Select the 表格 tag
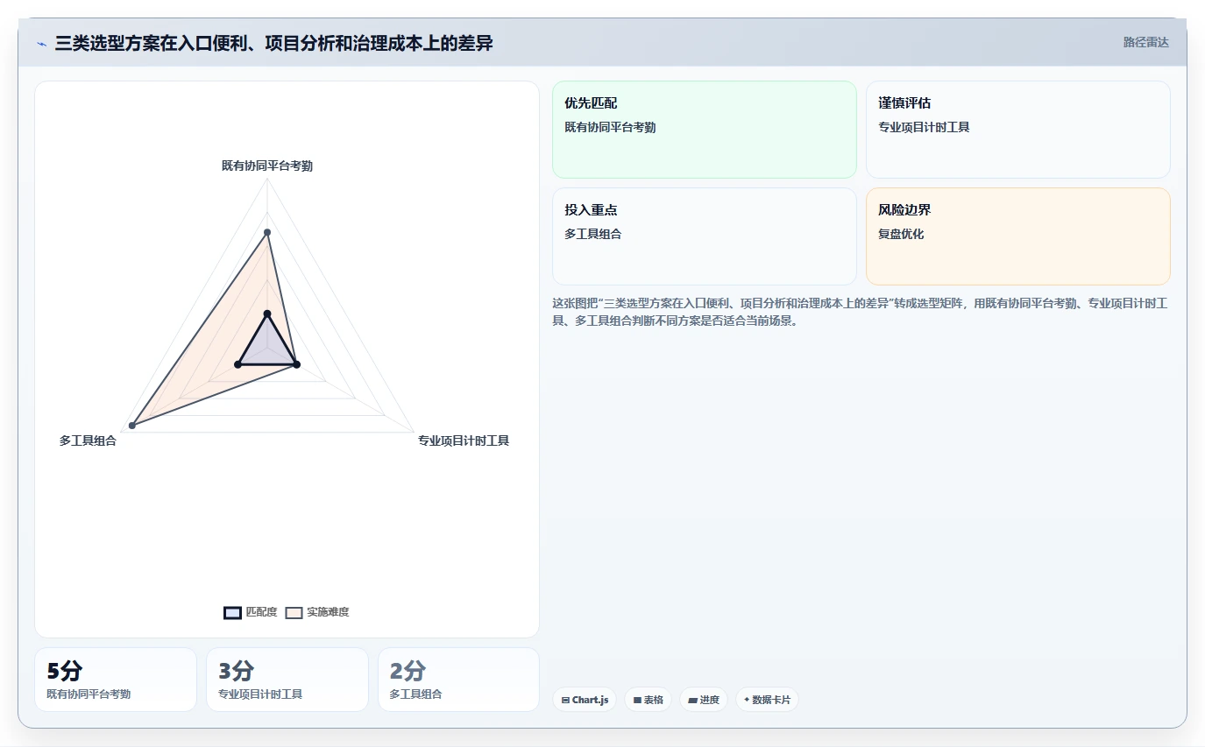Image resolution: width=1205 pixels, height=747 pixels. [649, 700]
